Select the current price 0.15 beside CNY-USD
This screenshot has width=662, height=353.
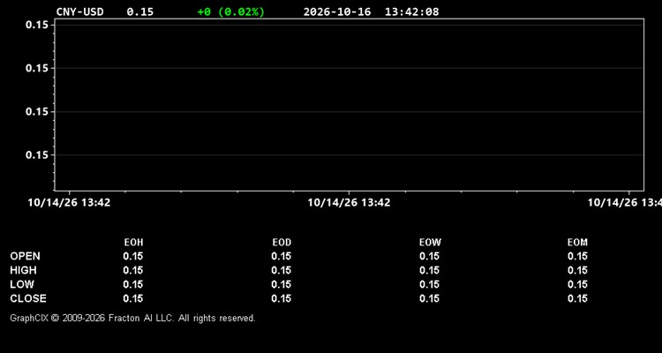pos(140,11)
